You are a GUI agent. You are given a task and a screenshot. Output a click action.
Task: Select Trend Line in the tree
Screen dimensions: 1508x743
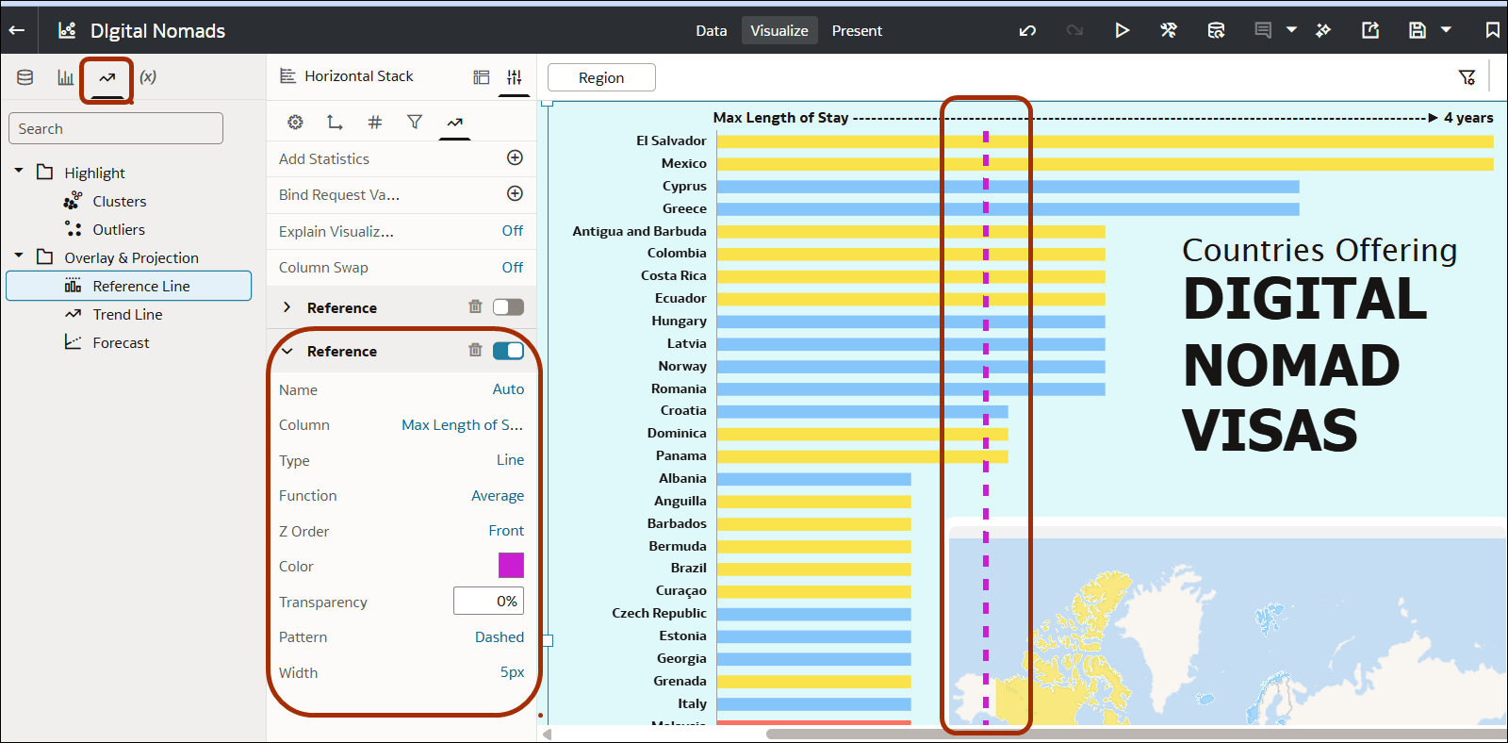pyautogui.click(x=127, y=314)
